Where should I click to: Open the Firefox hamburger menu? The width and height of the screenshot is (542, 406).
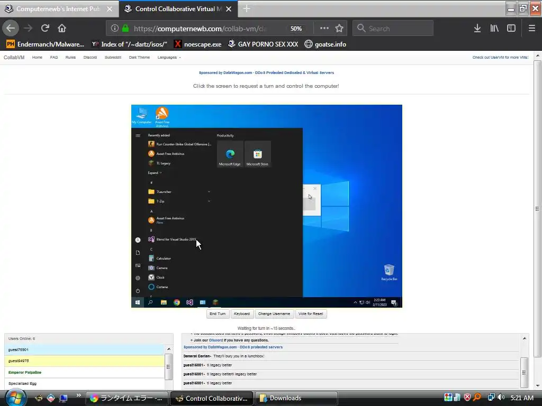click(x=531, y=28)
